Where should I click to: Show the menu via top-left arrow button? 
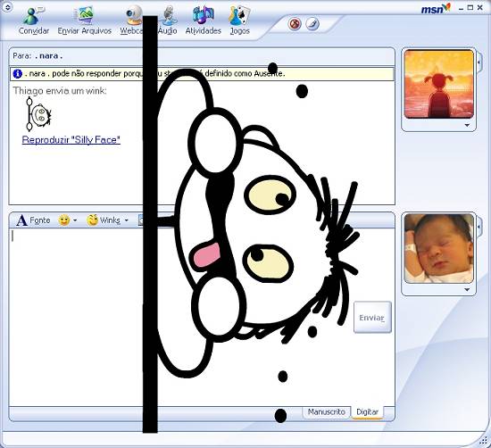click(7, 7)
